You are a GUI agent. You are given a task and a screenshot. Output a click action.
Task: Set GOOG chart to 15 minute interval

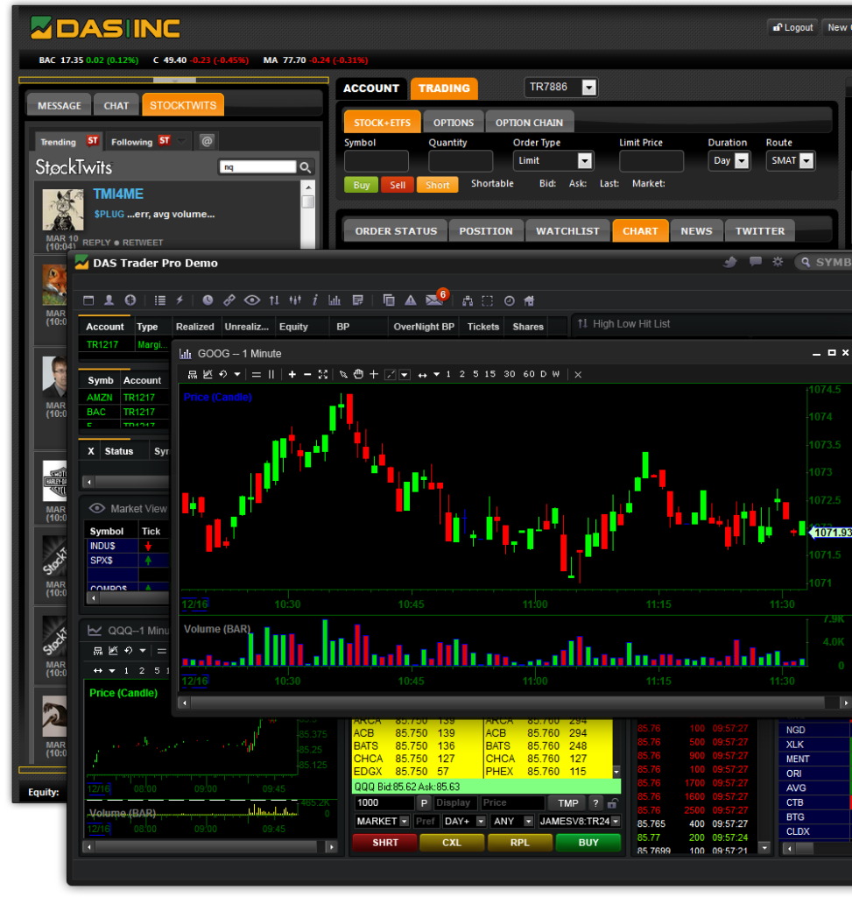[x=490, y=374]
